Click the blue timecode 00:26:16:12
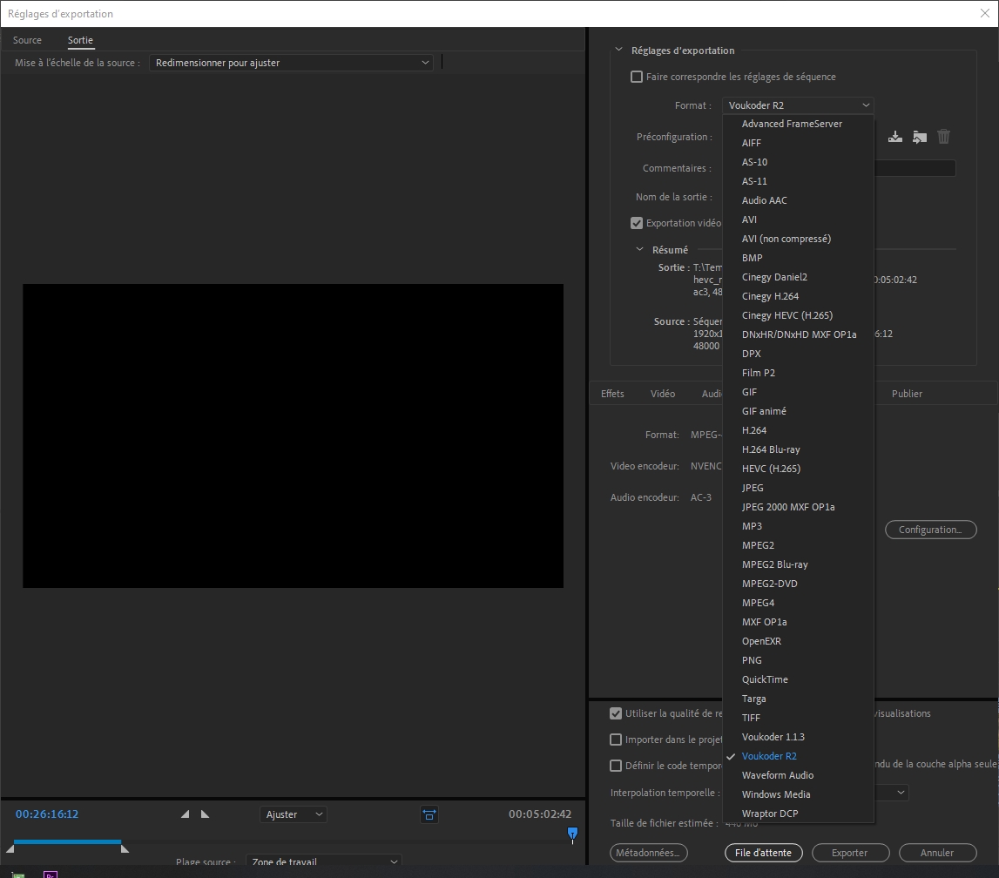This screenshot has height=878, width=999. coord(47,814)
